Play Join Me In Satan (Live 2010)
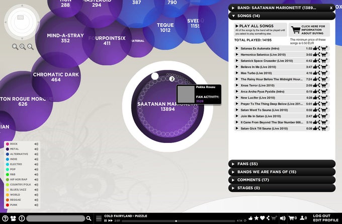342x224 pixels. point(237,116)
